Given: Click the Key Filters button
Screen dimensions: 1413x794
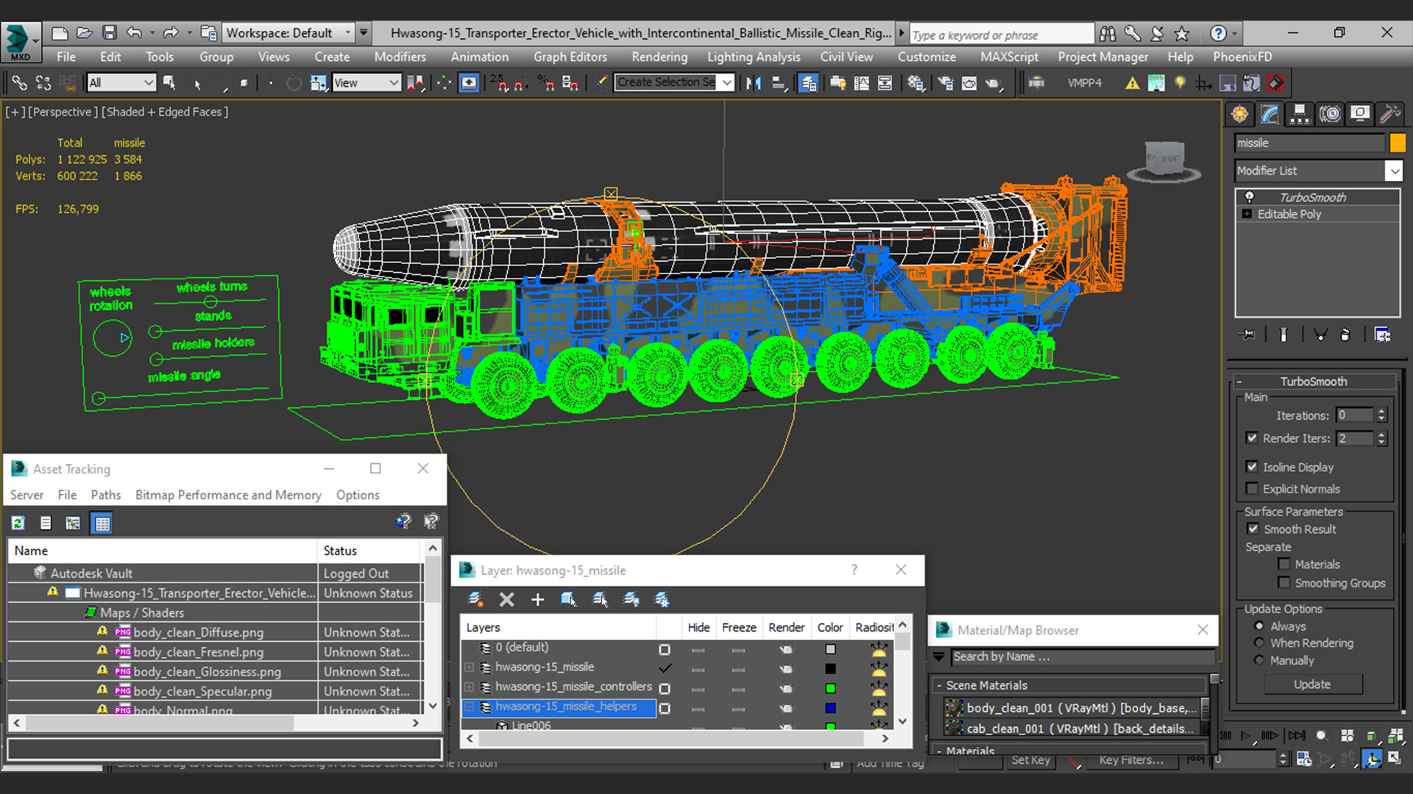Looking at the screenshot, I should click(1131, 760).
